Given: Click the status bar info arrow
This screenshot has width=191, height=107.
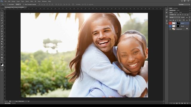Looking at the screenshot, I should [x=29, y=101].
